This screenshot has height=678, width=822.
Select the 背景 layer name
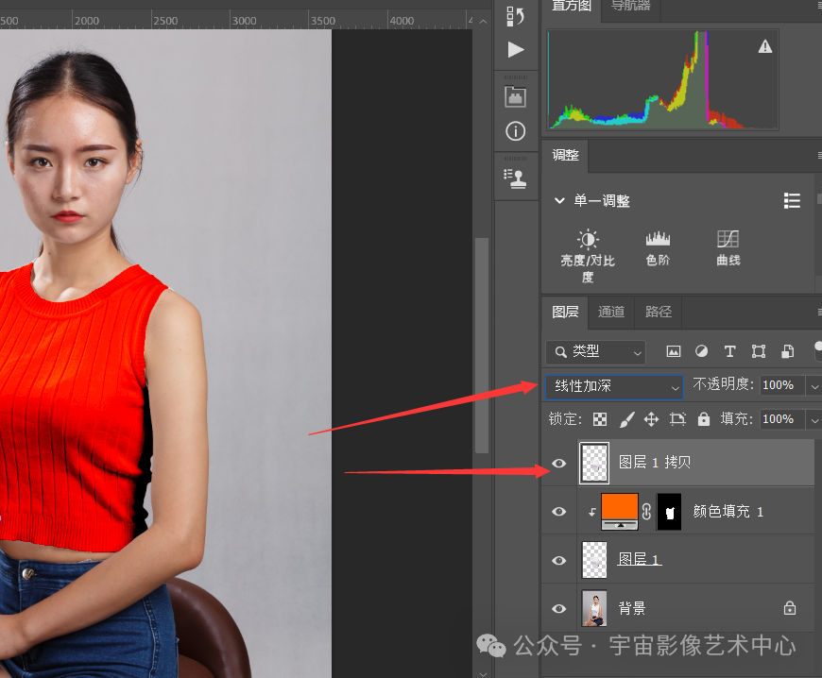(632, 608)
